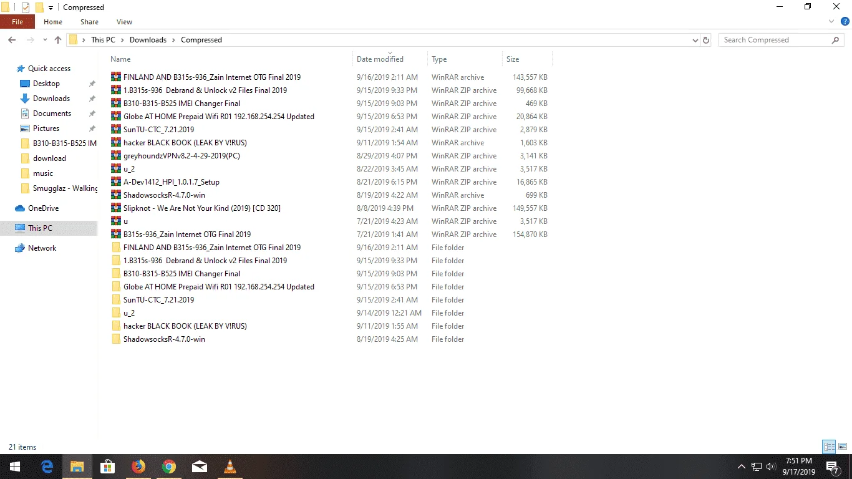Image resolution: width=852 pixels, height=479 pixels.
Task: Click the archive icon of B315s-936_Zain Internet OTG Final 2019
Action: pos(115,235)
